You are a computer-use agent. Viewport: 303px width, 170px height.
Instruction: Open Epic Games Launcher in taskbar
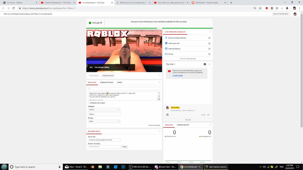[x=216, y=167]
